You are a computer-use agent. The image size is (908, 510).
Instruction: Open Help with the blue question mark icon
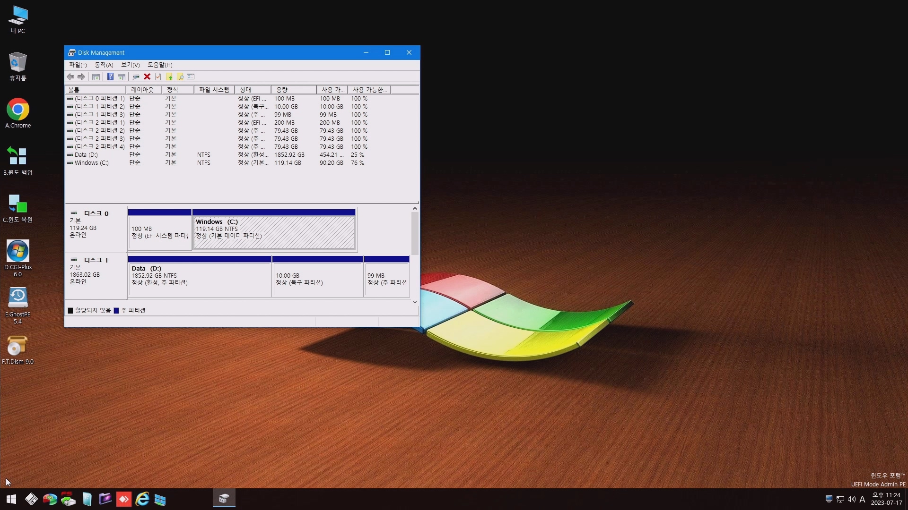tap(110, 77)
